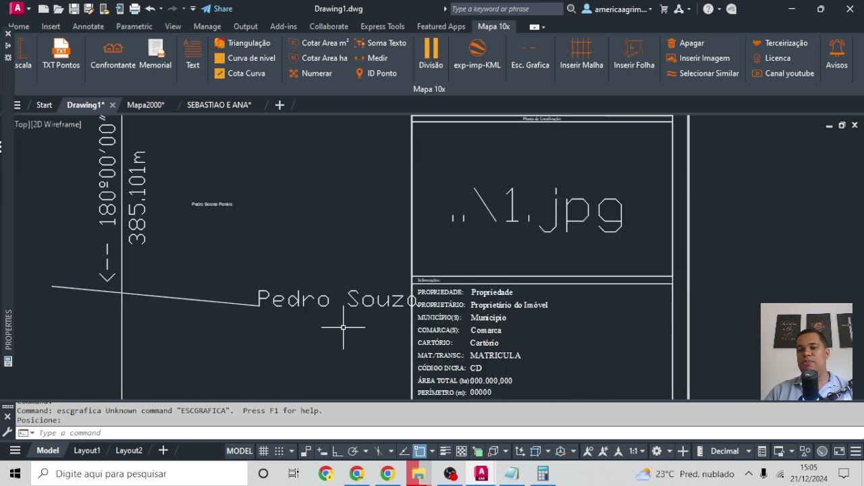Toggle MODEL space status button
Viewport: 864px width, 486px height.
point(239,451)
